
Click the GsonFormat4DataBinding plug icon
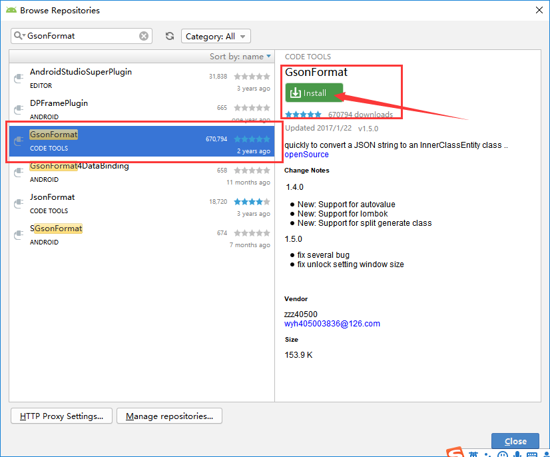18,173
